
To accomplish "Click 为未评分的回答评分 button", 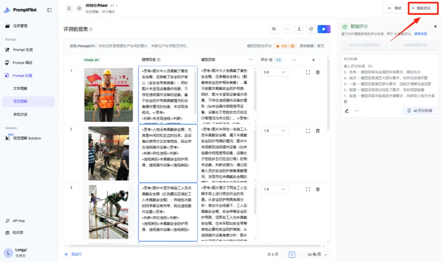I will [x=365, y=45].
